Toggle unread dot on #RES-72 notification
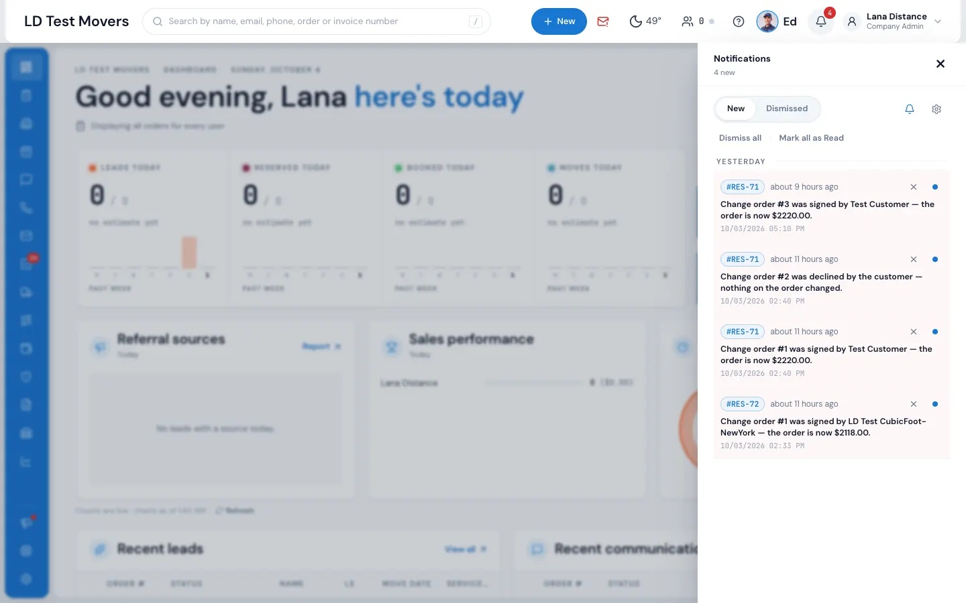This screenshot has width=966, height=603. (x=935, y=404)
